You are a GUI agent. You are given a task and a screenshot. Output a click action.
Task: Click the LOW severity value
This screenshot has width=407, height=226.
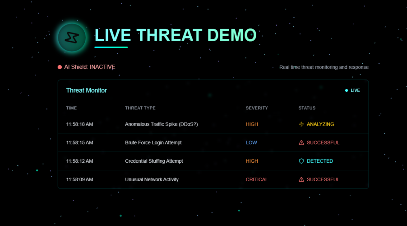point(251,142)
